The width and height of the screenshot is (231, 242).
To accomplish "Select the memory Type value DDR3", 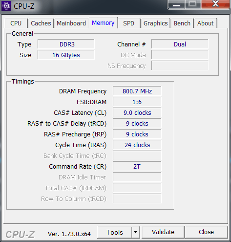I will click(x=66, y=44).
